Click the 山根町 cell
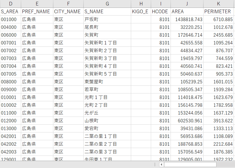235x168 pixels. coord(107,121)
